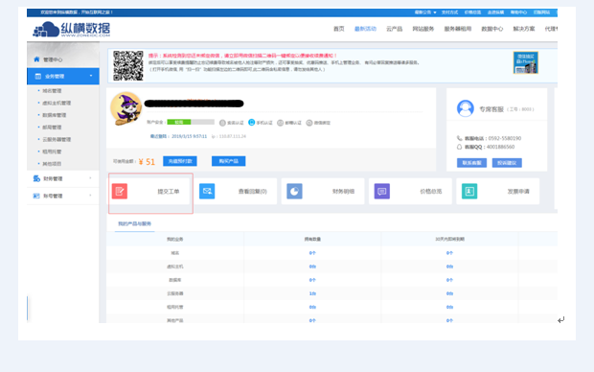Go to 首页 in main navigation
594x372 pixels.
[x=338, y=29]
